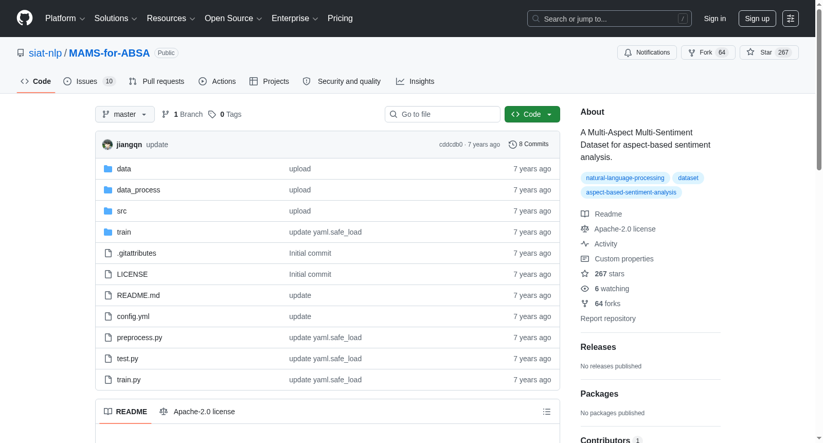Click the train.py file icon
823x443 pixels.
pos(108,380)
